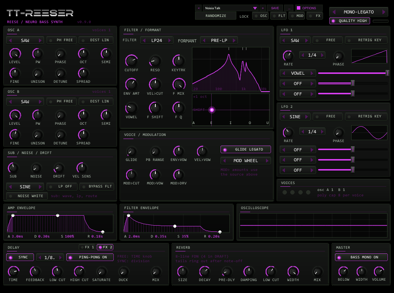
Task: Click the LFO 1 Rate knob
Action: 288,56
